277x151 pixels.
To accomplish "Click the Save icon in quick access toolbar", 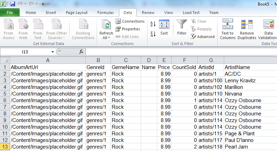I will tap(12, 4).
